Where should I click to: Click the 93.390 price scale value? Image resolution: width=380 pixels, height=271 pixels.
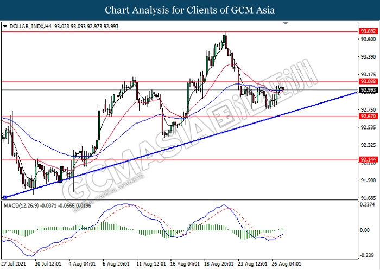coord(369,57)
